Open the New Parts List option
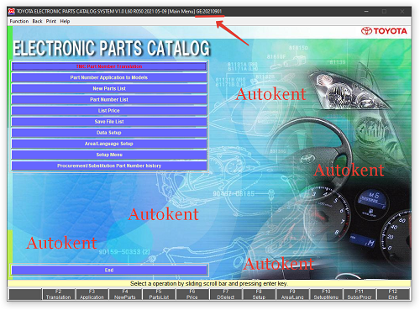The width and height of the screenshot is (420, 310). click(109, 88)
